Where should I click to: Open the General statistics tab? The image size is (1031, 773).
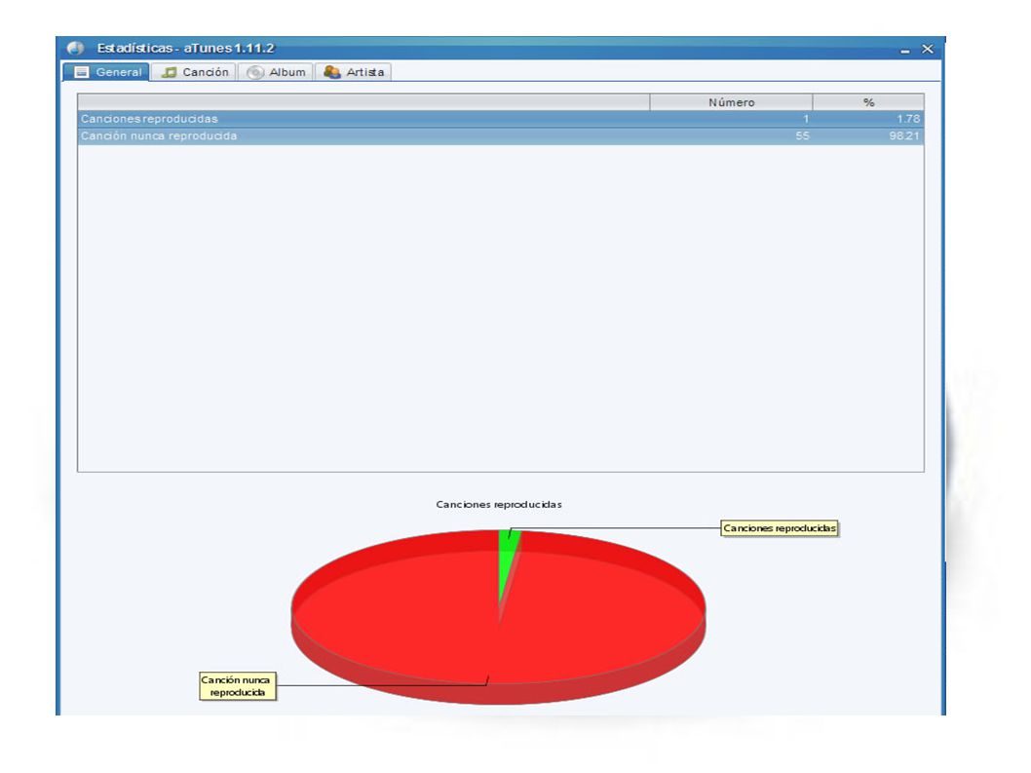pos(106,72)
